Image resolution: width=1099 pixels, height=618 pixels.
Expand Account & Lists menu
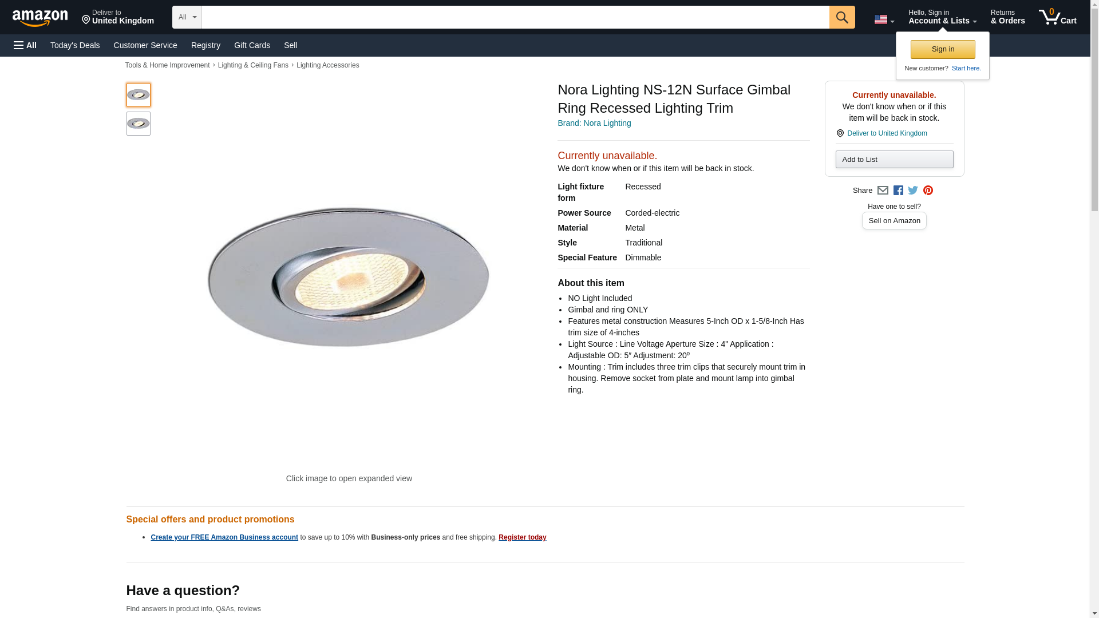coord(942,17)
